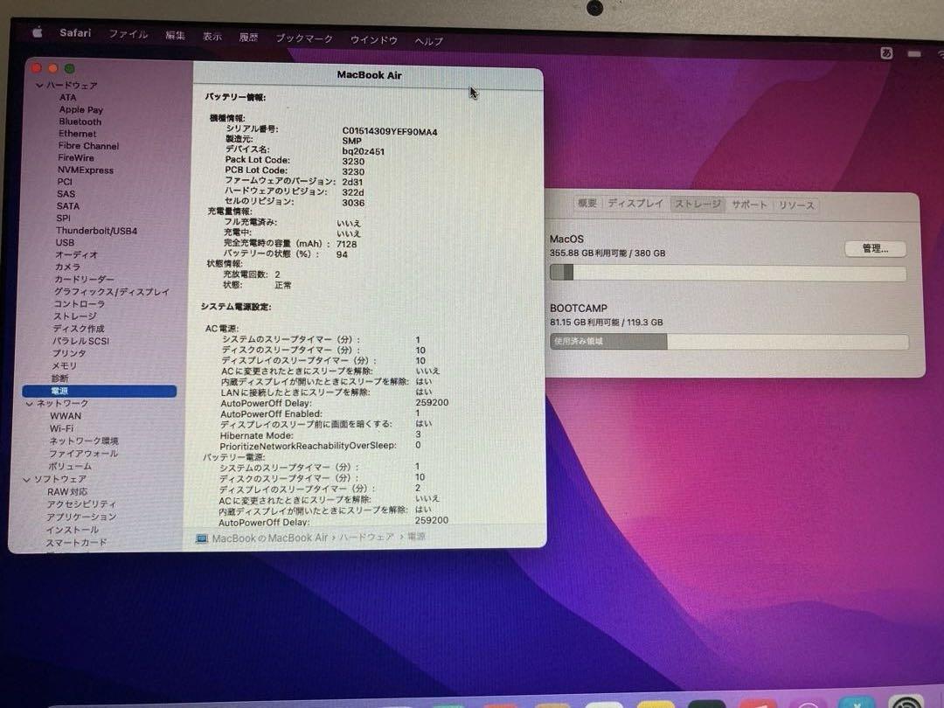Screen dimensions: 944x708
Task: Open the ブックマーク menu
Action: [304, 38]
